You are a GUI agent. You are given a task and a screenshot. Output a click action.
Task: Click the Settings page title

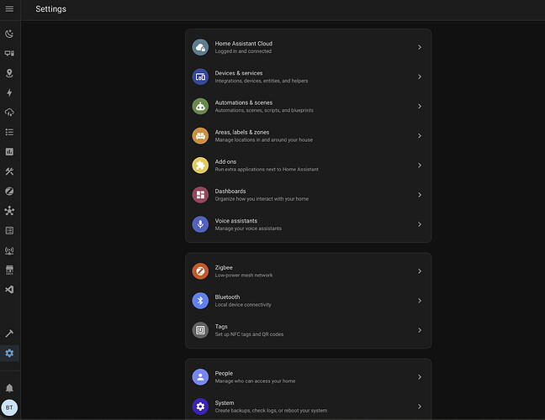pos(50,9)
